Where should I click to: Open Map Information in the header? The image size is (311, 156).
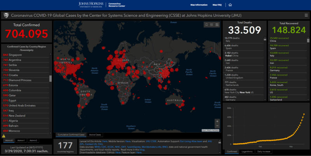tap(199, 5)
